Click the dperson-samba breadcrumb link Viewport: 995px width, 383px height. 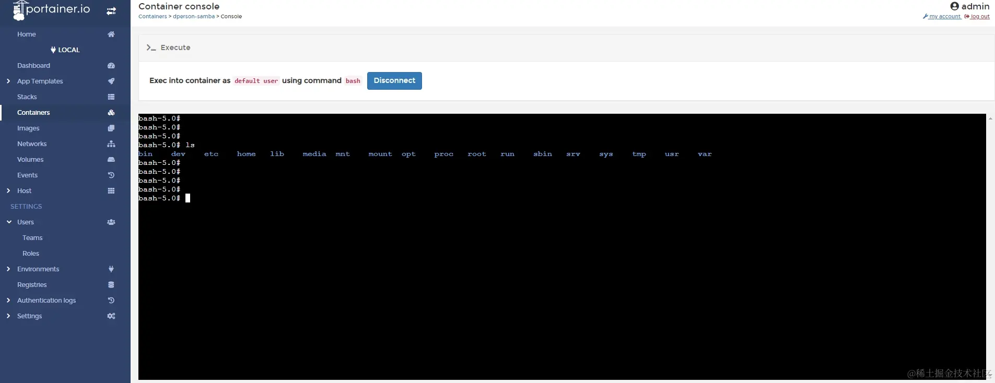coord(194,17)
